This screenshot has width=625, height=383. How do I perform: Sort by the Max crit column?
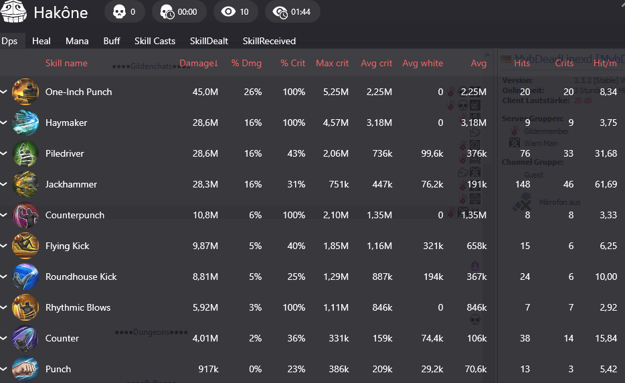(x=332, y=64)
